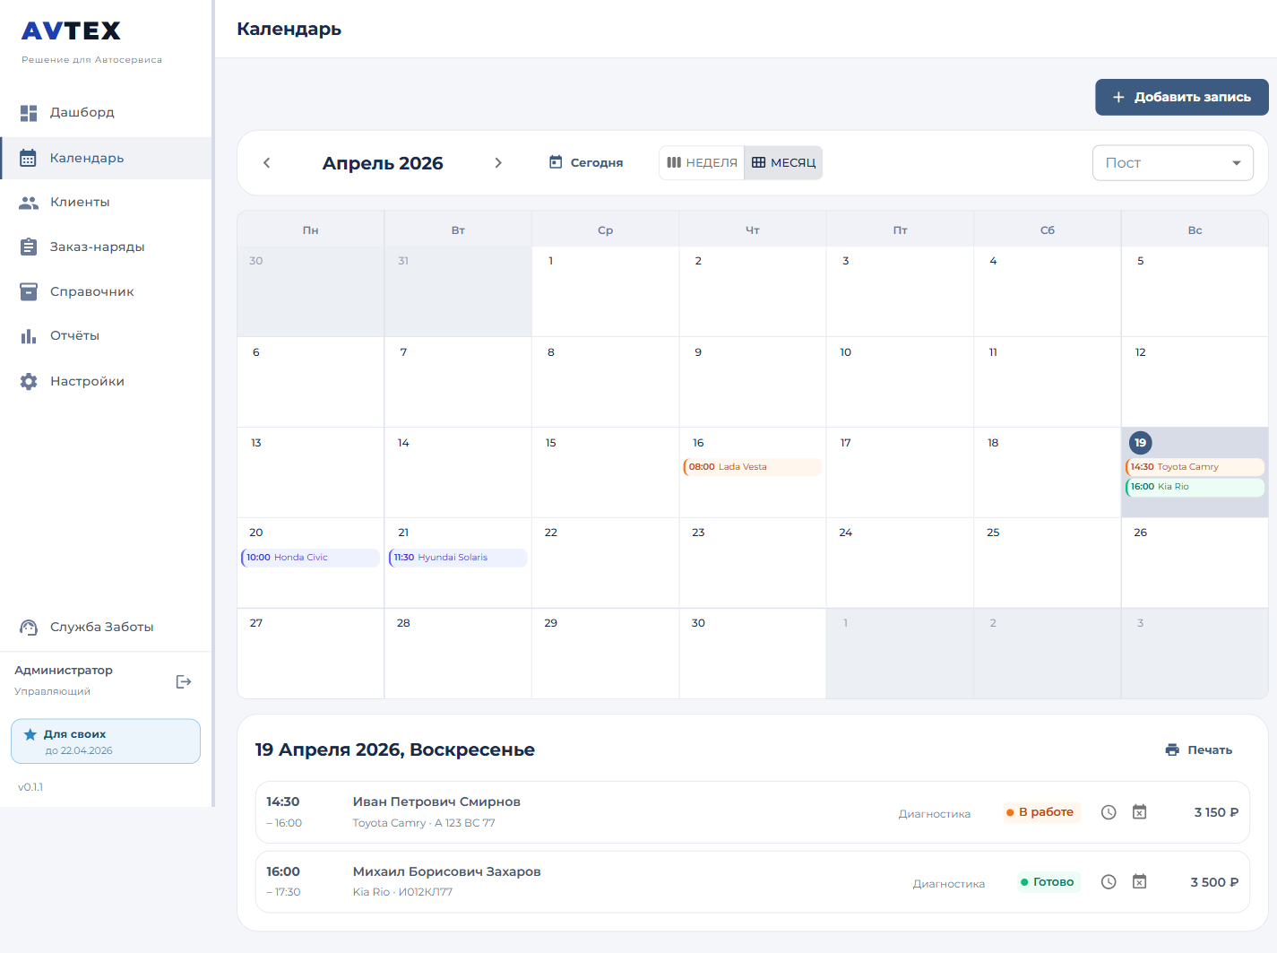Click the Добавить запись button

[1181, 97]
